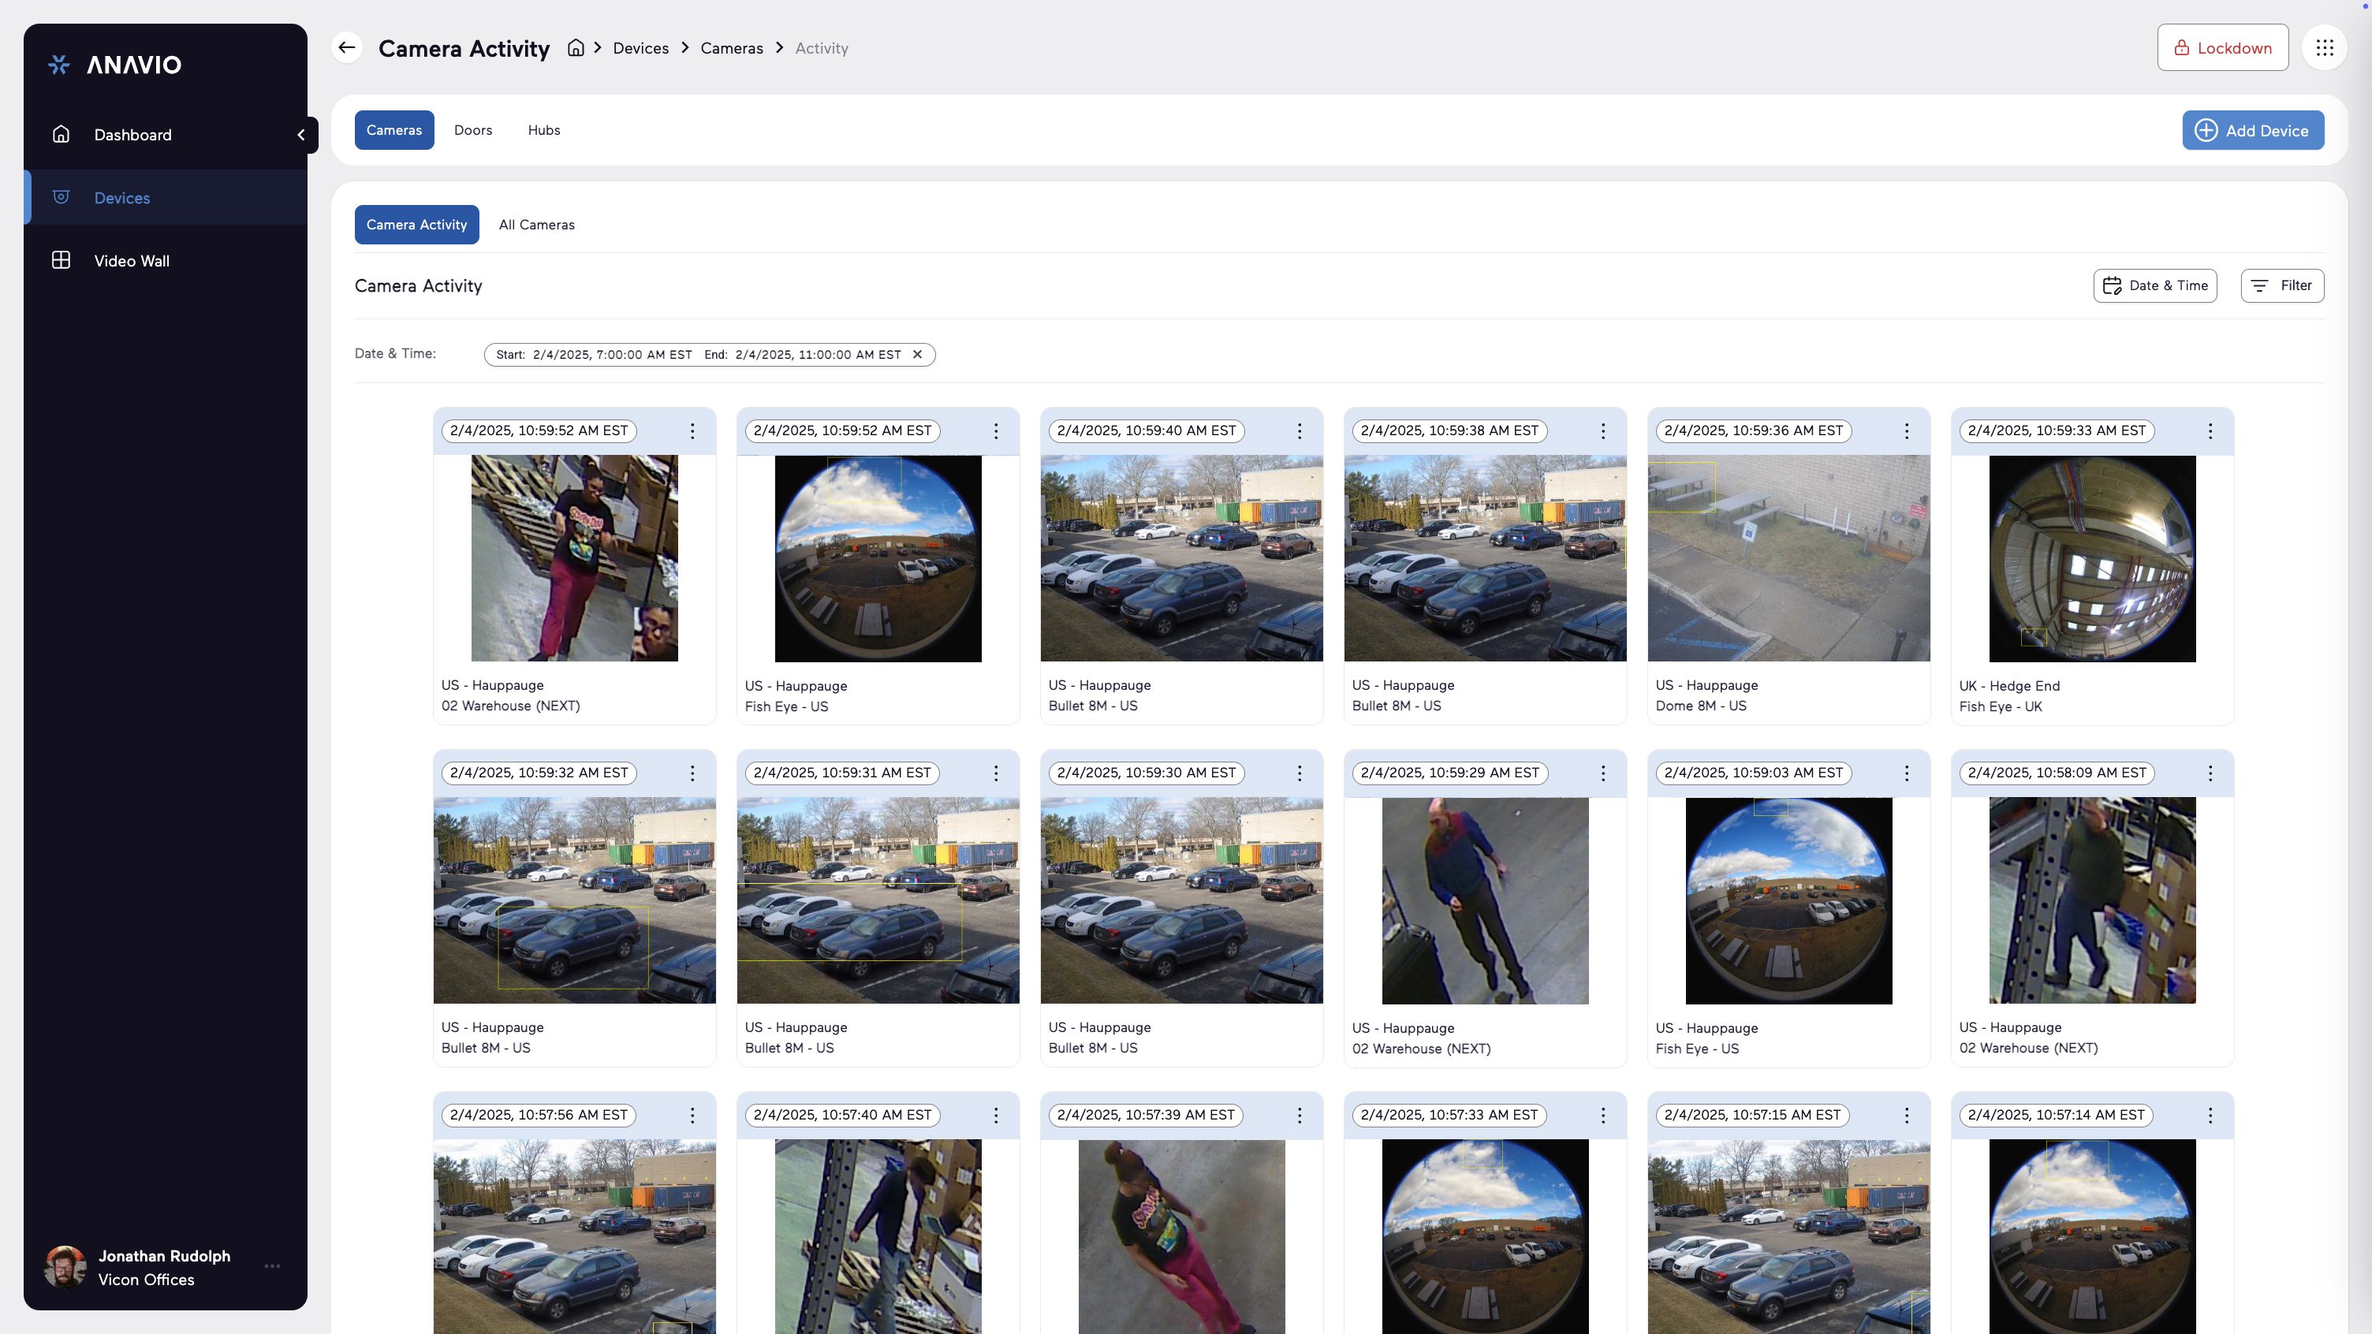Click the home icon in breadcrumb

click(x=576, y=48)
